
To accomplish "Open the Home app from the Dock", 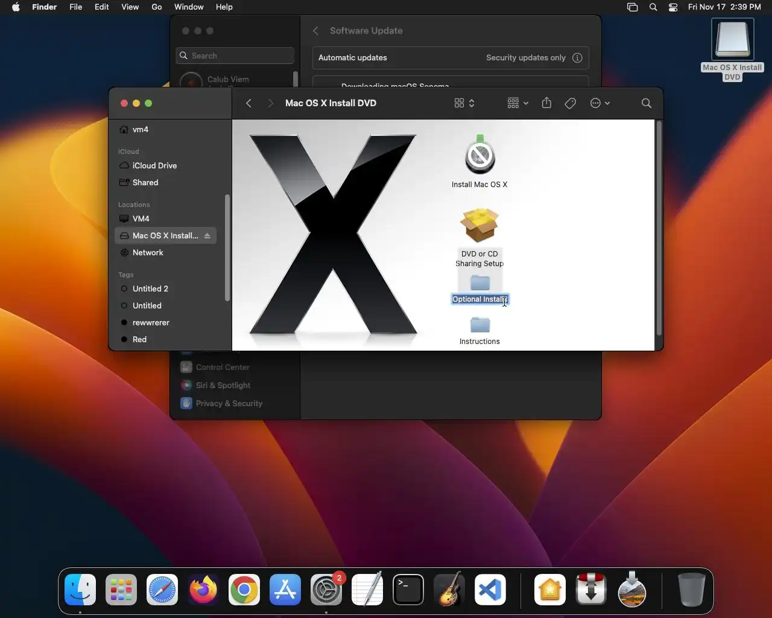I will coord(550,590).
